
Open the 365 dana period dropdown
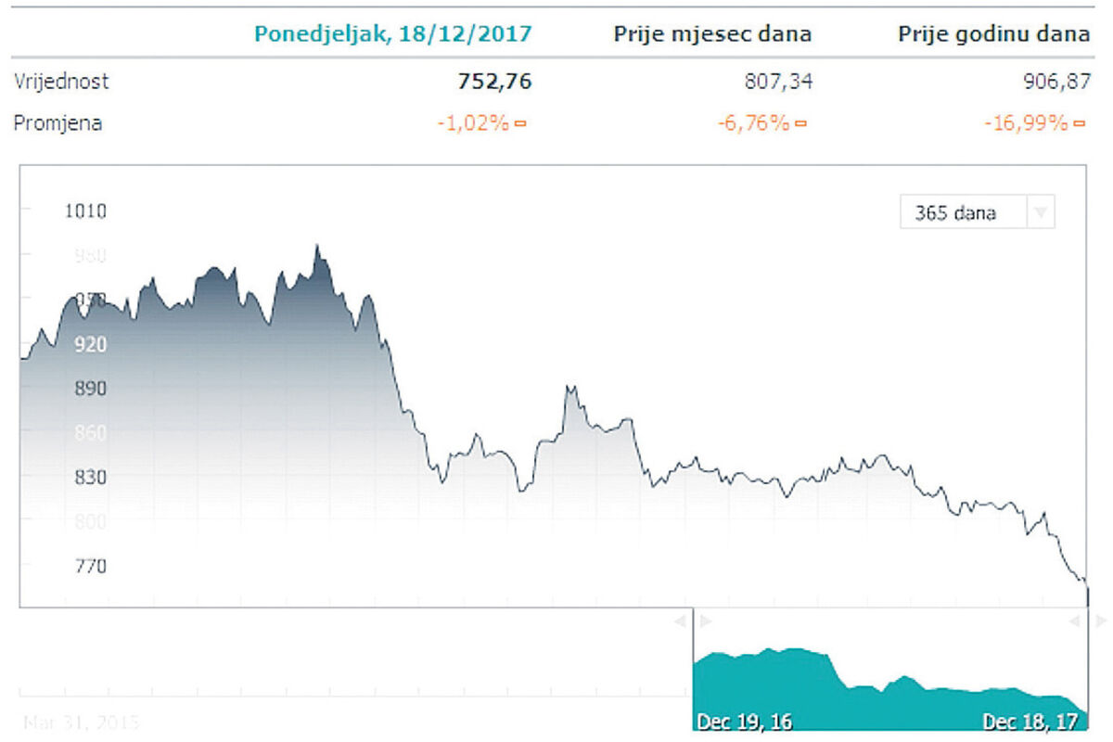coord(977,213)
